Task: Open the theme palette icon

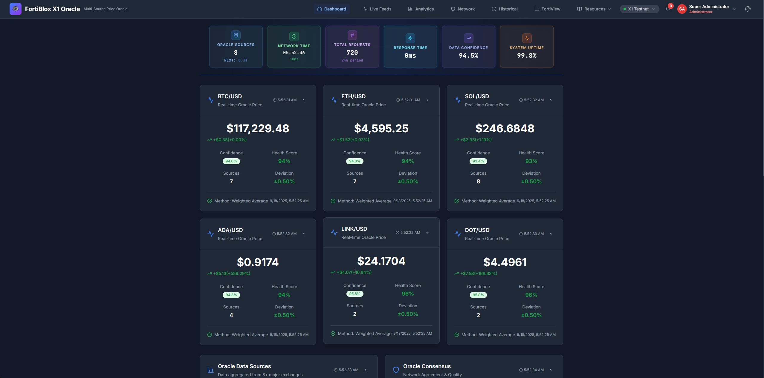Action: click(748, 9)
